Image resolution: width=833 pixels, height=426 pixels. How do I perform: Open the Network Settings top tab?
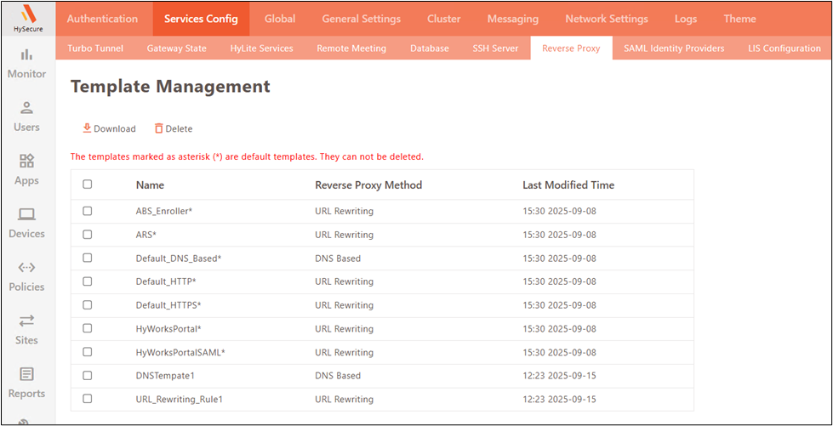tap(606, 19)
